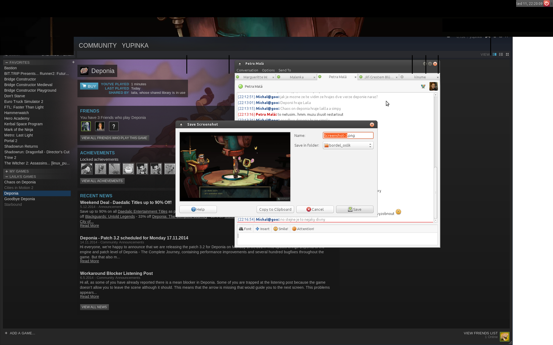This screenshot has height=345, width=553.
Task: Open Read More under Patch 3.2 news
Action: pos(89,261)
